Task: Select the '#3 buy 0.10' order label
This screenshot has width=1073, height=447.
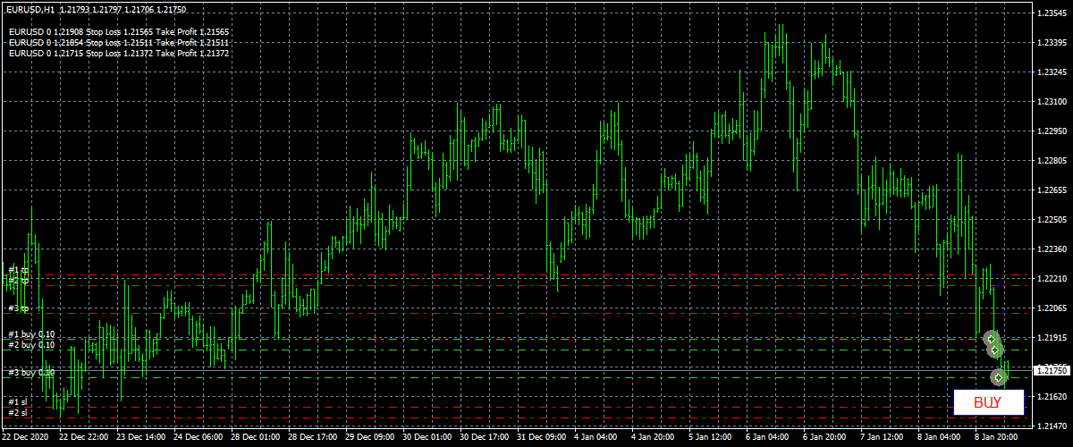Action: (x=31, y=372)
